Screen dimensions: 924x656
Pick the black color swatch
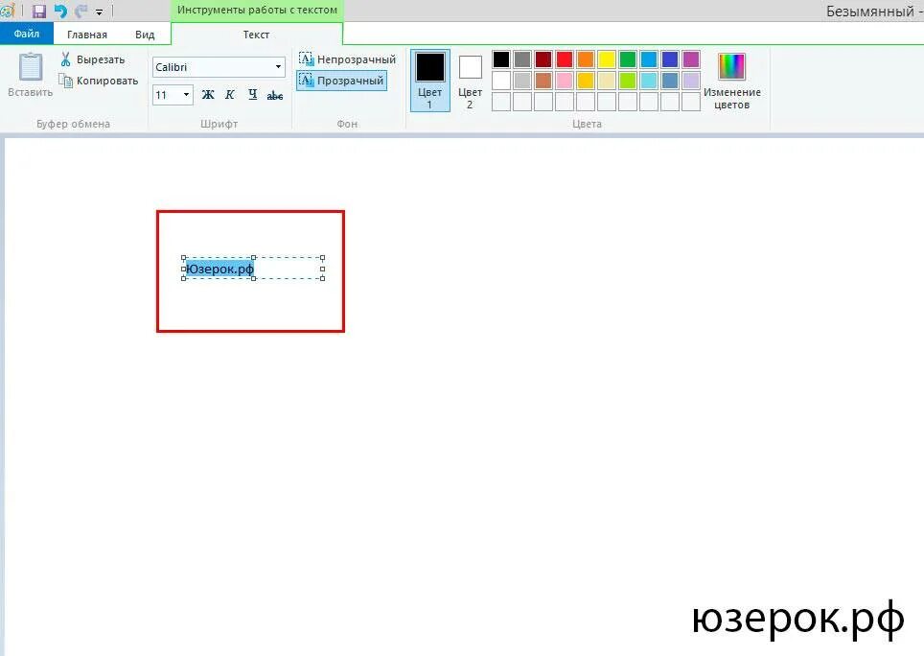click(x=501, y=59)
